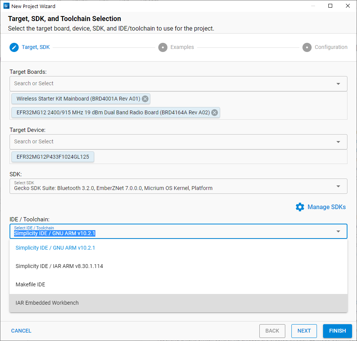Pick IAR Embedded Workbench option
Viewport: 357px width, 341px height.
[x=47, y=303]
